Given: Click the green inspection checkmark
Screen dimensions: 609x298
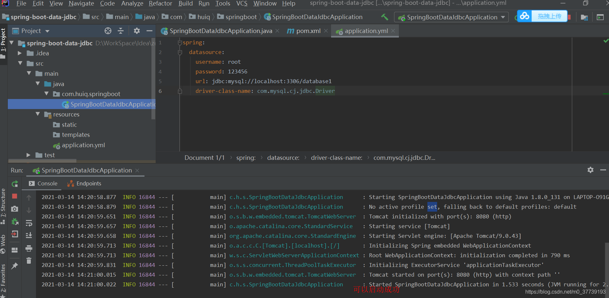Looking at the screenshot, I should (606, 41).
